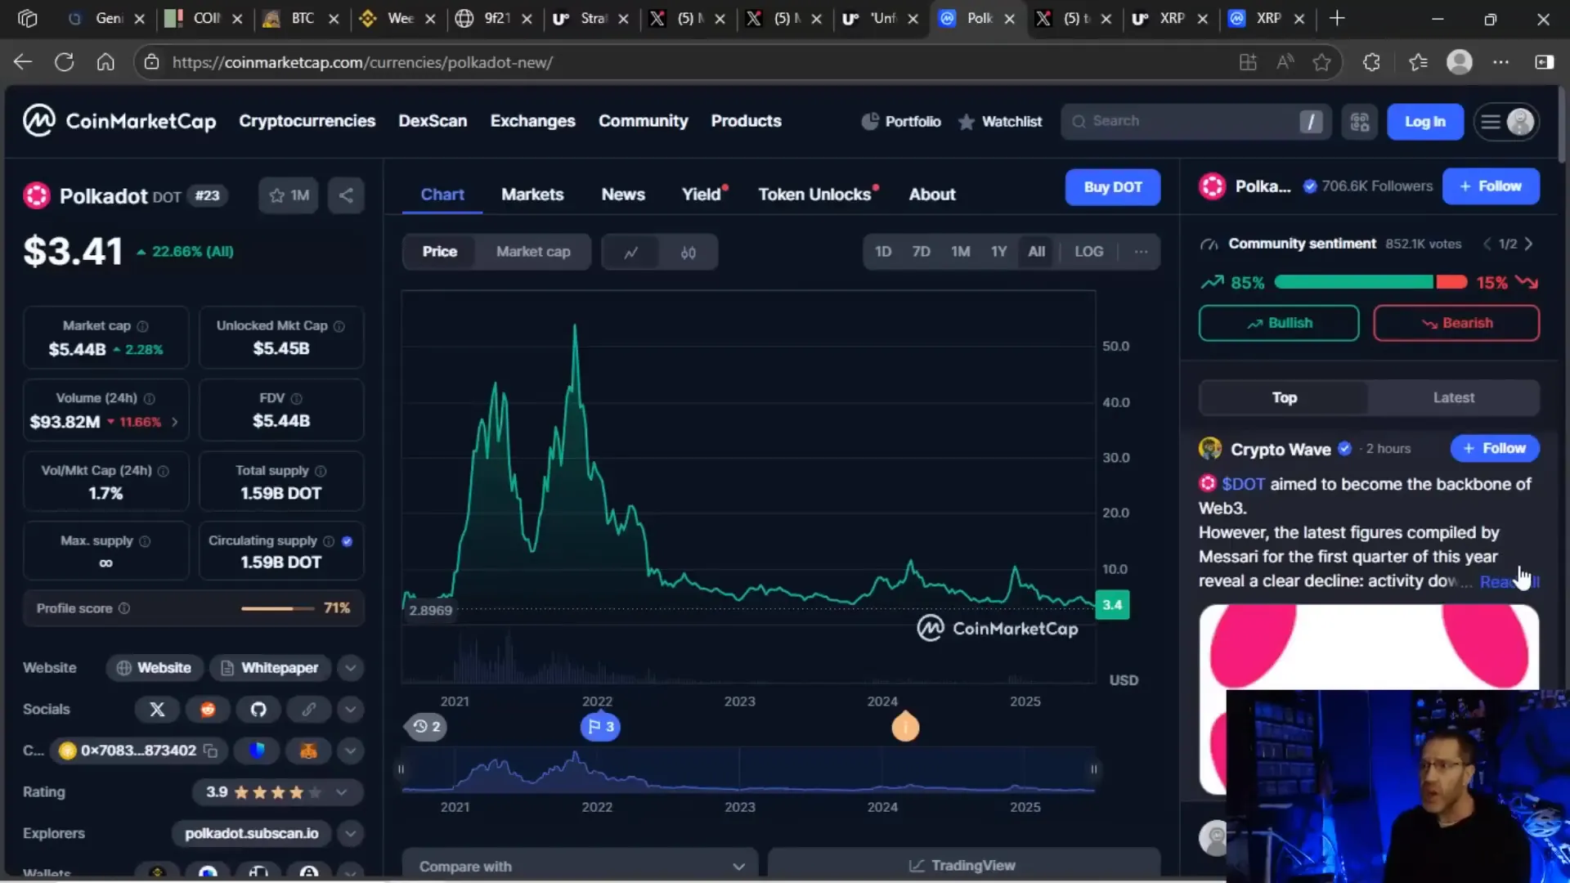Open the chart more options ellipsis

tap(1141, 252)
